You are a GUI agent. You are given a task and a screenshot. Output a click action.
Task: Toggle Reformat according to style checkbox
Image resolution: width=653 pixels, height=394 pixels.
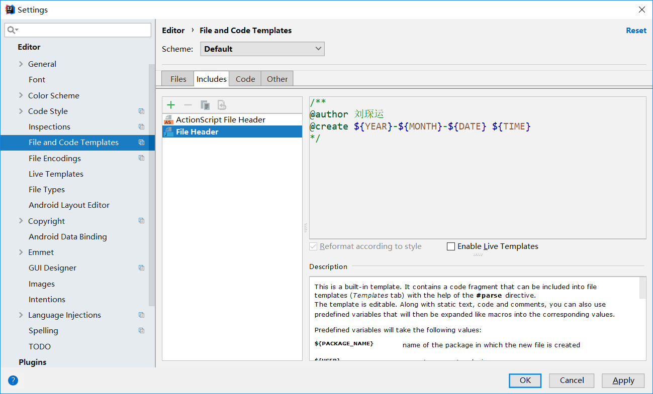coord(314,246)
